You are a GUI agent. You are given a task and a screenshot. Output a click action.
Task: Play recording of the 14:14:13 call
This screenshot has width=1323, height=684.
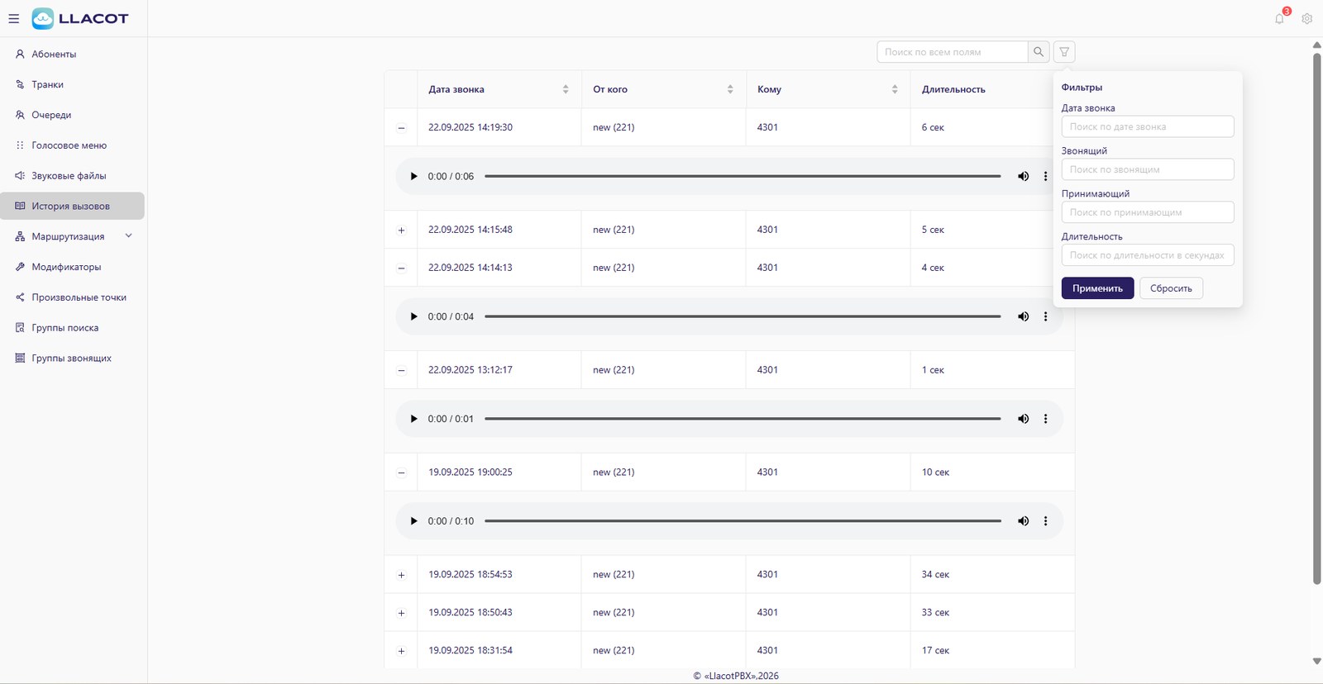click(x=414, y=316)
